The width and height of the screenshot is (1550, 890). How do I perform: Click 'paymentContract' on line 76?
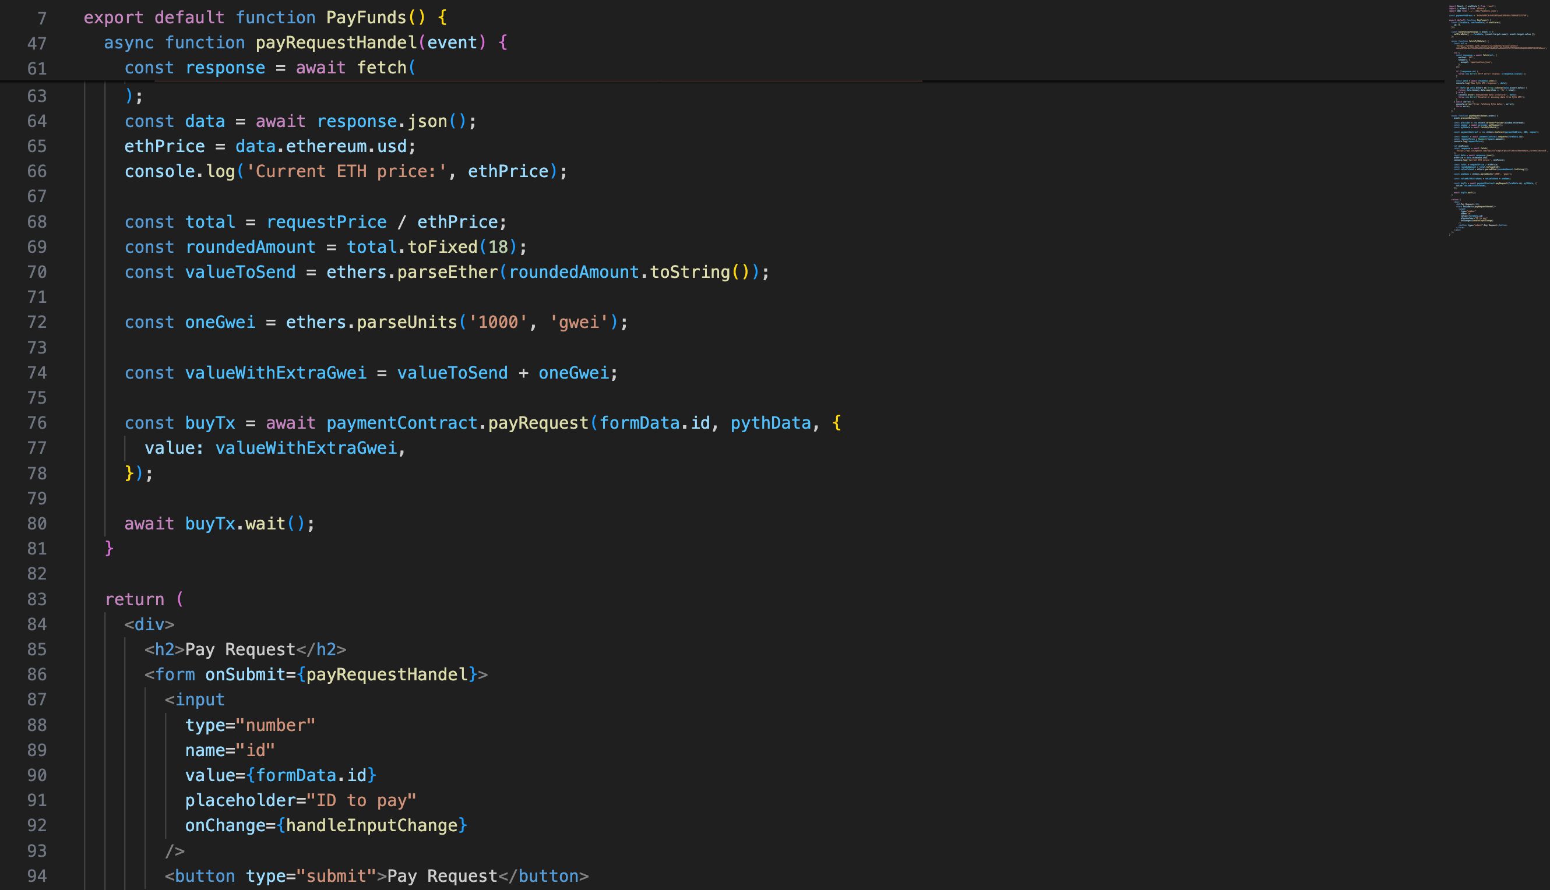(401, 423)
